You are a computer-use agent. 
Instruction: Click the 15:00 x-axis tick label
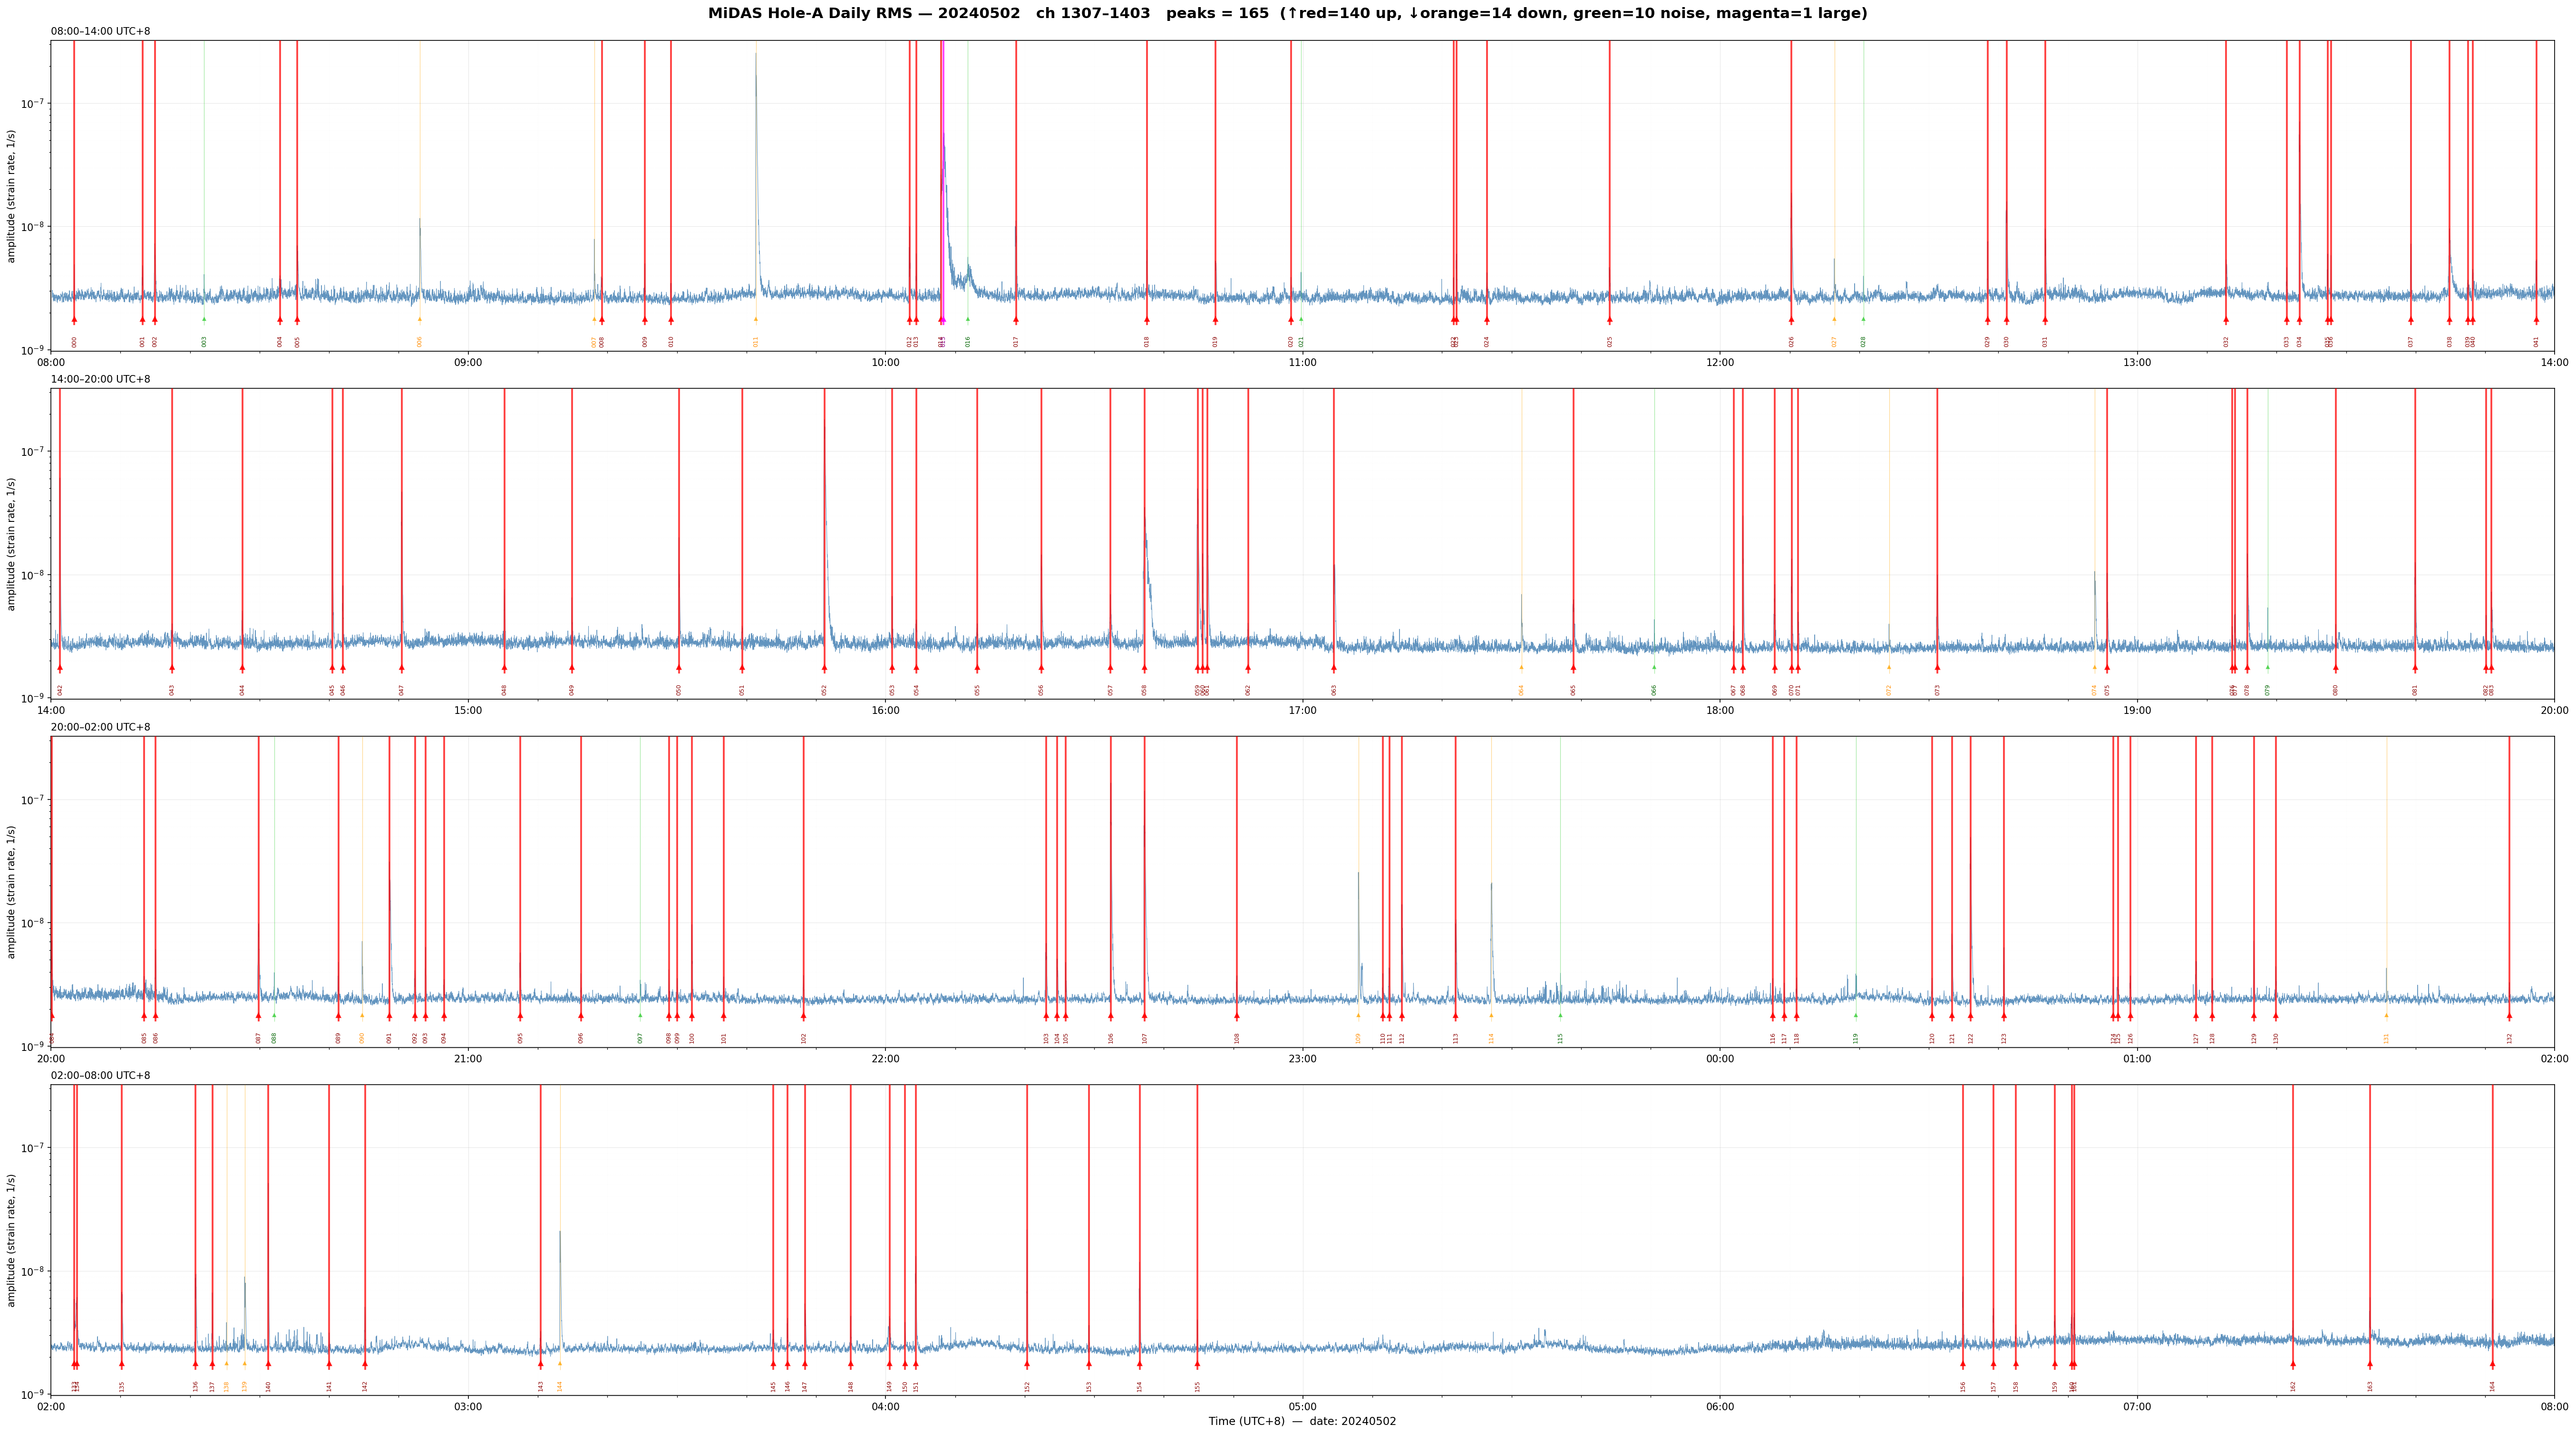[468, 711]
